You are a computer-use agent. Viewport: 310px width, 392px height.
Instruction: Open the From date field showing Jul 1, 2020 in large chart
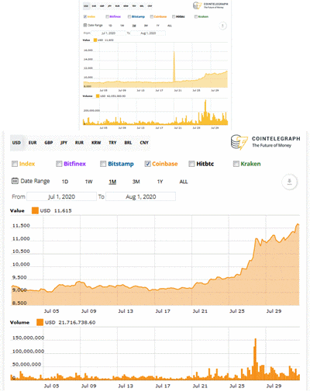(62, 196)
